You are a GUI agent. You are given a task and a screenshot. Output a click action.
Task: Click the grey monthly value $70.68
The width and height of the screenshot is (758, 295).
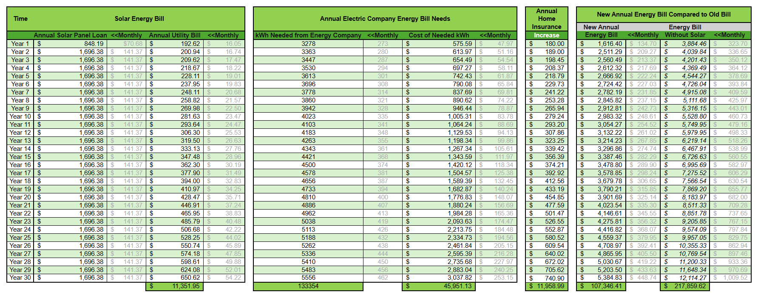click(127, 44)
